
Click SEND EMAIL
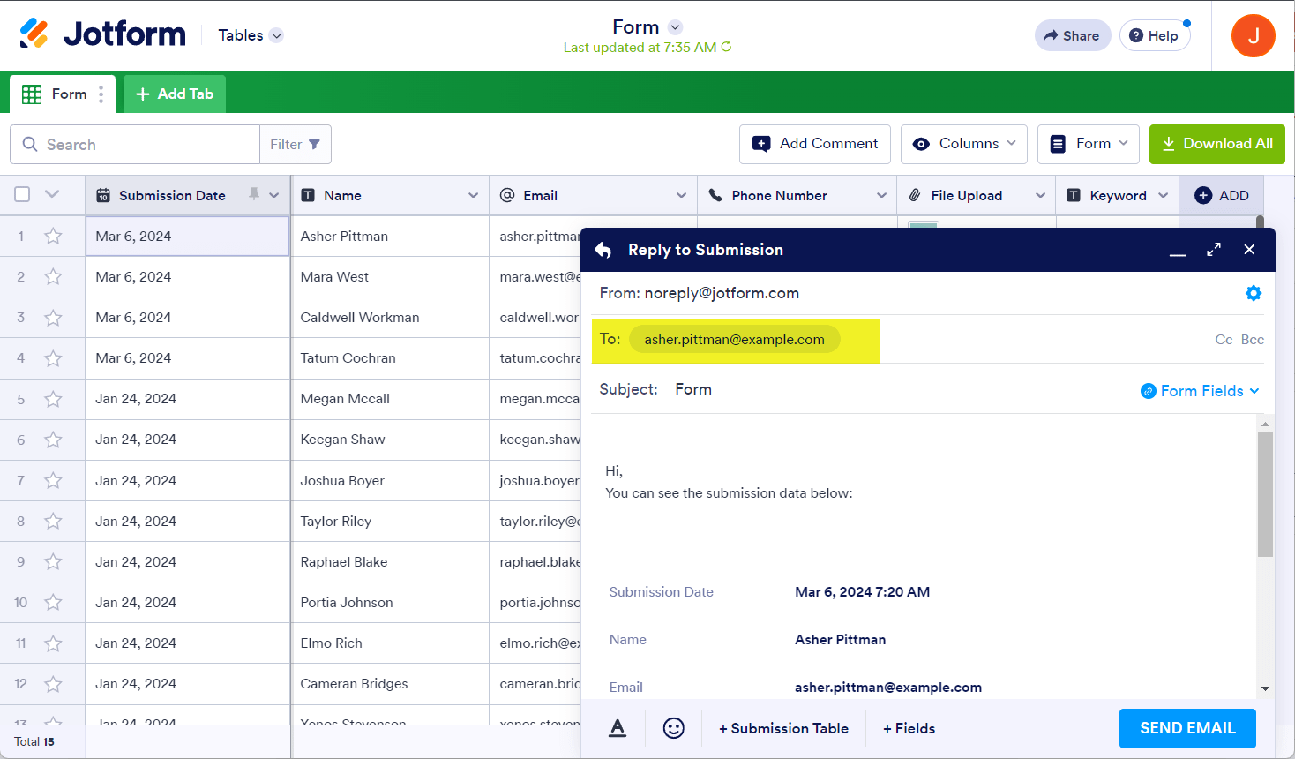pyautogui.click(x=1187, y=728)
